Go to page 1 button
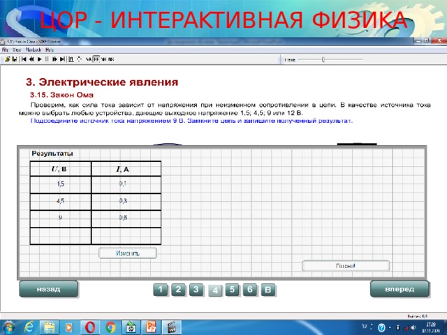The height and width of the screenshot is (335, 447). (161, 290)
